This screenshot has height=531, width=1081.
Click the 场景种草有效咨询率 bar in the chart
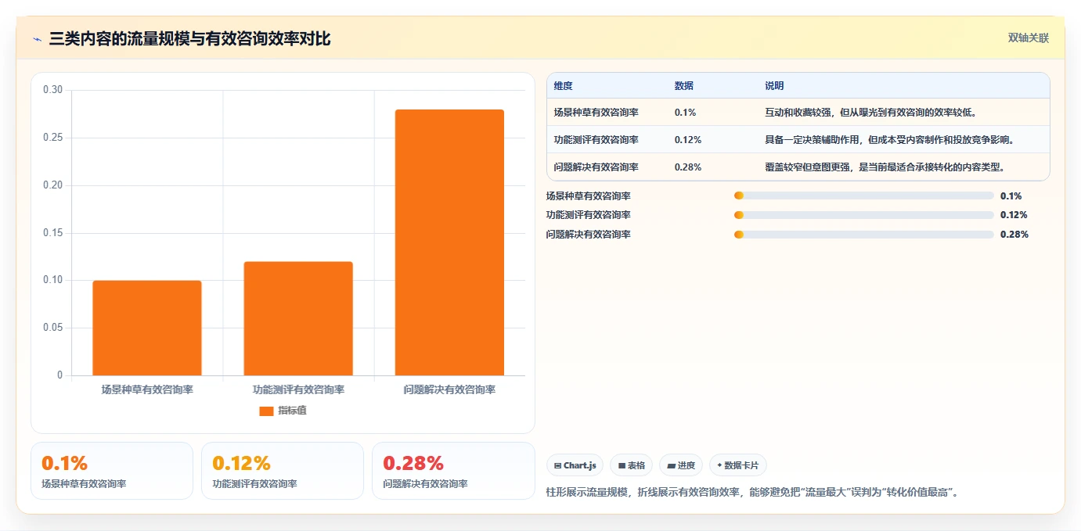tap(147, 328)
